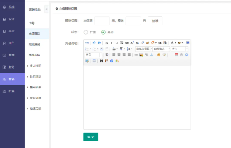Open the 商城 section in main sidebar
This screenshot has width=231, height=148.
point(12,55)
